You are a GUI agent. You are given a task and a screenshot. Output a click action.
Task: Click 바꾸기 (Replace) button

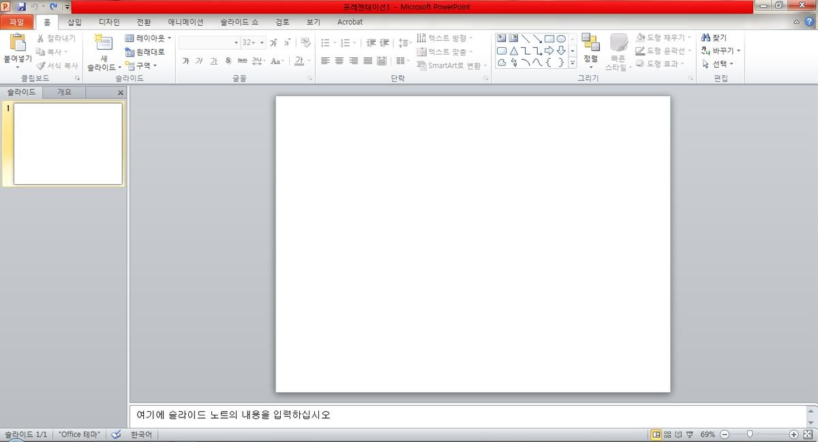point(721,50)
